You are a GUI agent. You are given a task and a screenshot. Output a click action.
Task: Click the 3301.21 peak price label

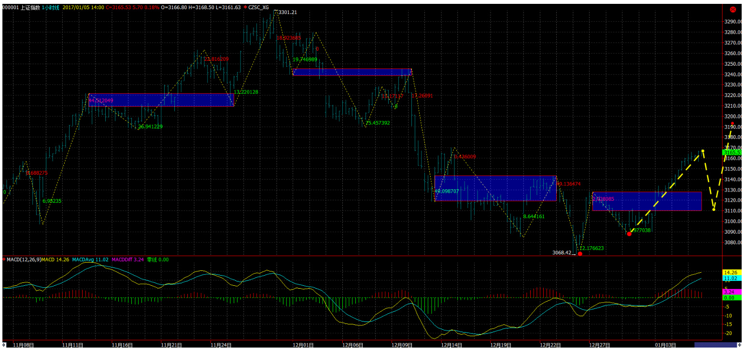tap(288, 12)
